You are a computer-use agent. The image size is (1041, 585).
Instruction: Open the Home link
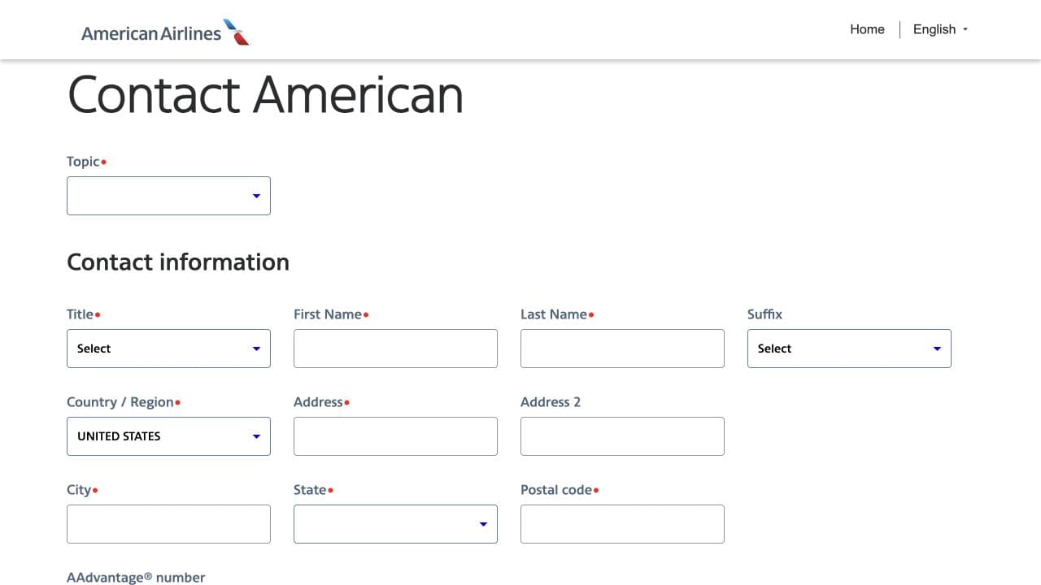(x=867, y=29)
